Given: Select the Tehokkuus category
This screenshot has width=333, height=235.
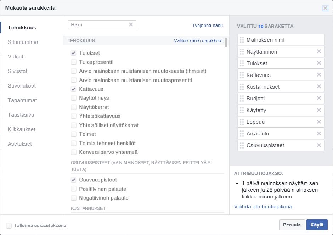Looking at the screenshot, I should (22, 28).
